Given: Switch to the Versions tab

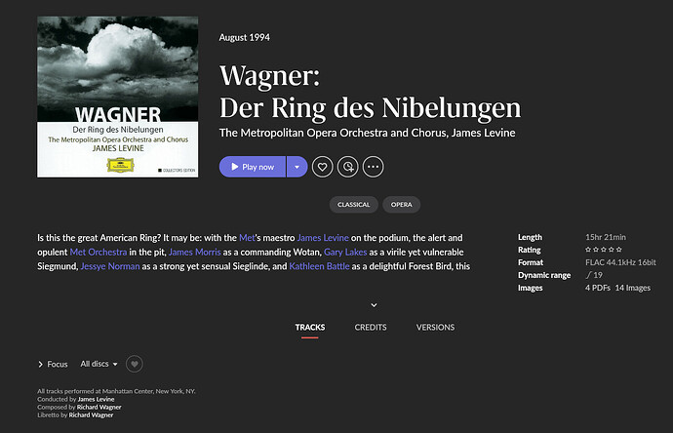Looking at the screenshot, I should pos(435,328).
